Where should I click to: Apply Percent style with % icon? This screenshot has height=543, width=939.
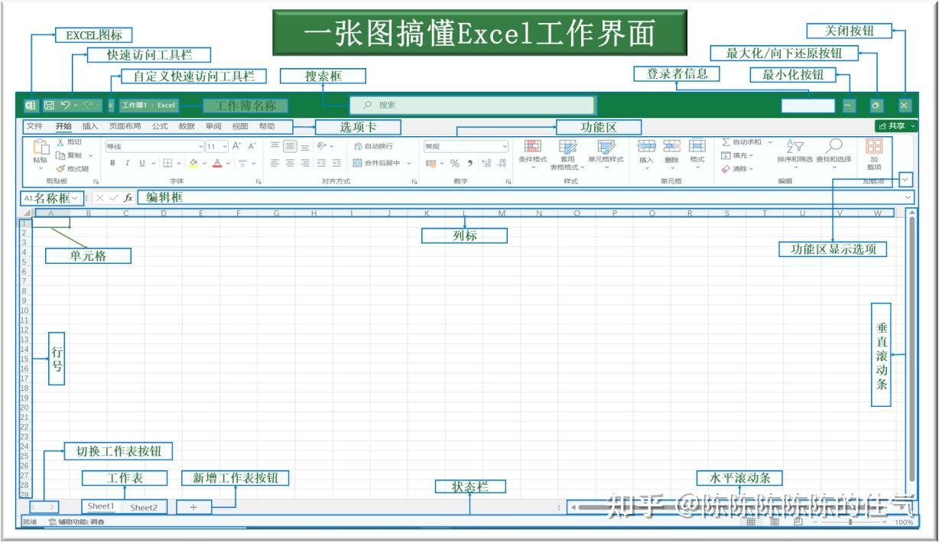453,163
